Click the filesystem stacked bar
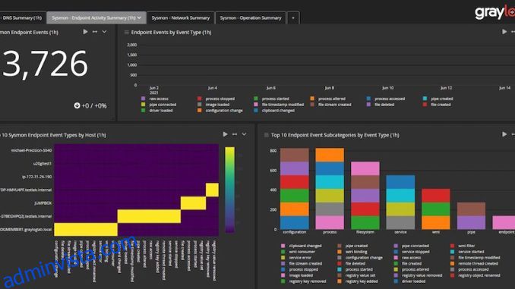The width and height of the screenshot is (515, 289). click(x=365, y=196)
